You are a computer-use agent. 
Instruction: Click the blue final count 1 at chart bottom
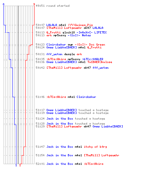tap(16, 165)
